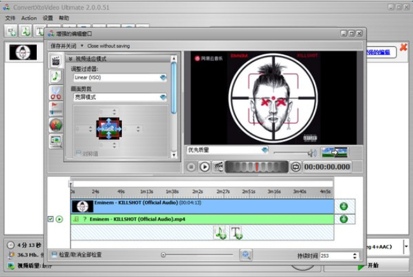The image size is (413, 277).
Task: Click the duration value stepper arrows
Action: (355, 255)
